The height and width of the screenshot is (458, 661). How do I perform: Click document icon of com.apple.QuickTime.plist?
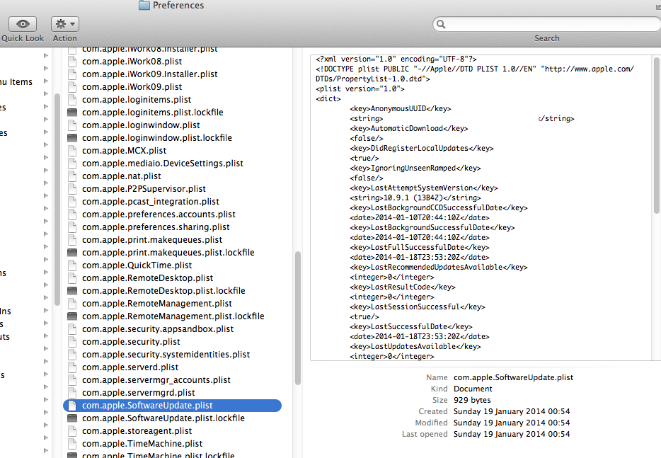tap(72, 265)
